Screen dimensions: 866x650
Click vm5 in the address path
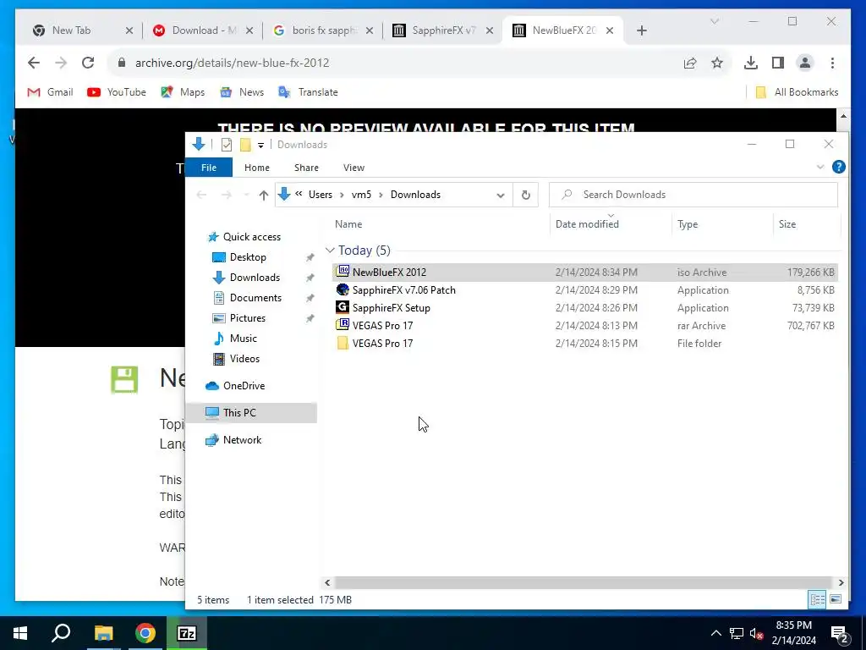(361, 195)
